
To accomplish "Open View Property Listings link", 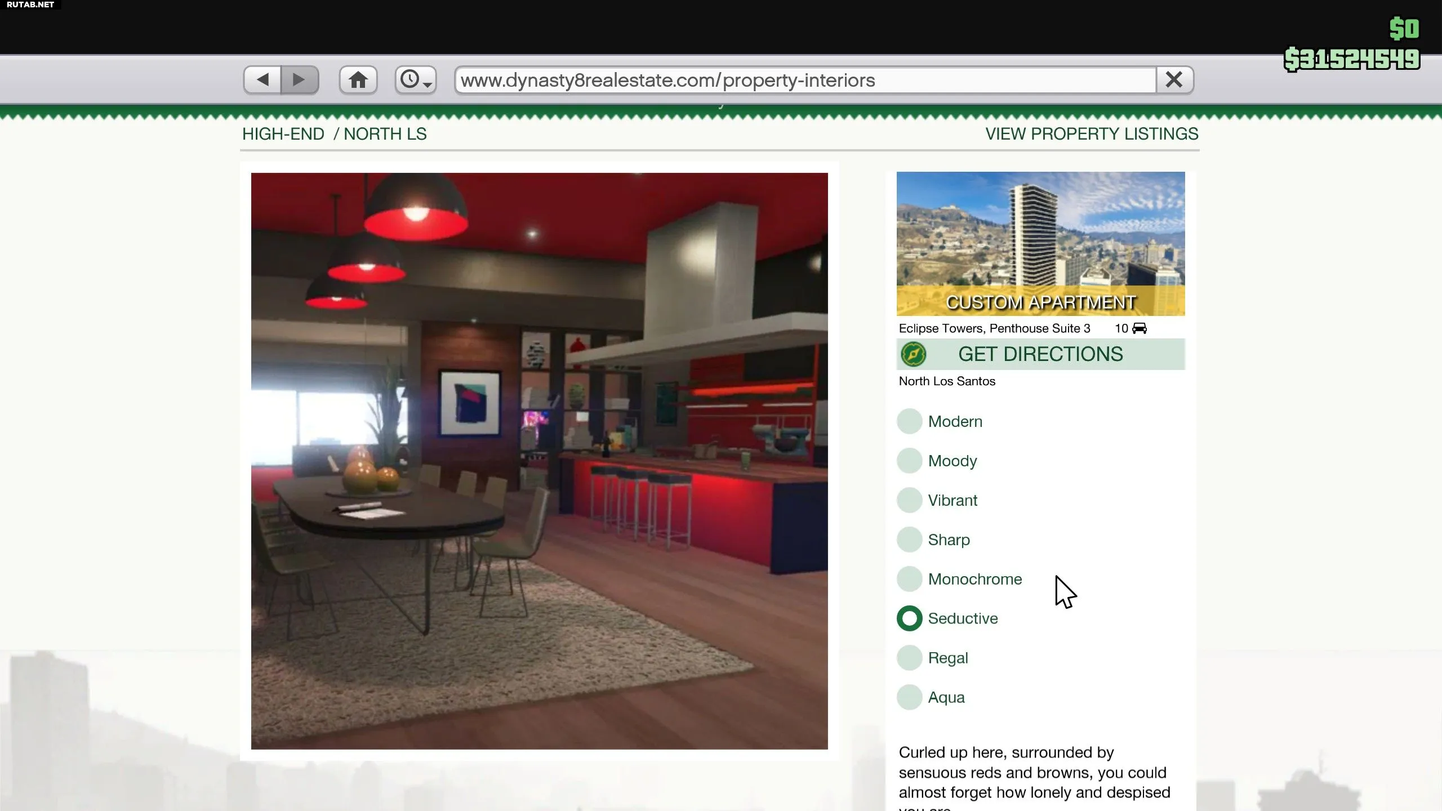I will point(1092,134).
